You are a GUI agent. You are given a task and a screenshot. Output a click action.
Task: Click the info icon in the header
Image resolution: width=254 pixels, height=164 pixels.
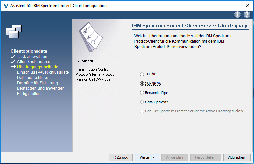click(237, 15)
